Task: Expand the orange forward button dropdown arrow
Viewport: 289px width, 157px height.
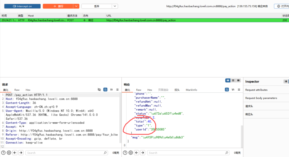Action: coord(76,6)
